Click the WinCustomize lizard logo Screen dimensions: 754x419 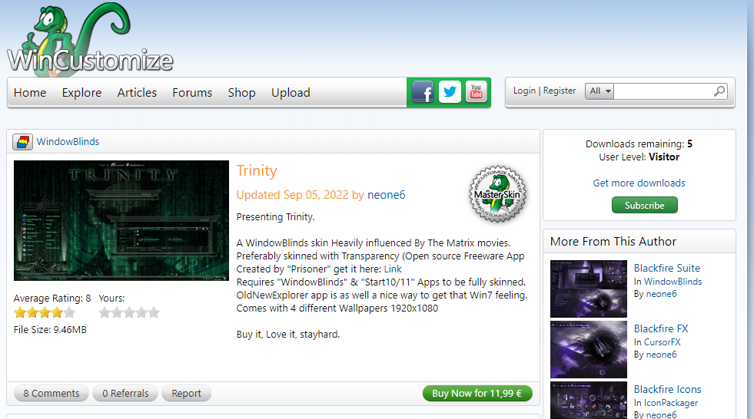(x=88, y=38)
